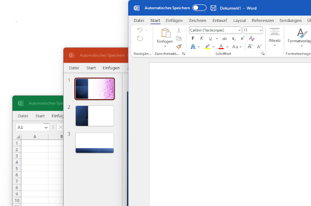
Task: Click the Einfügen paste button
Action: (165, 33)
